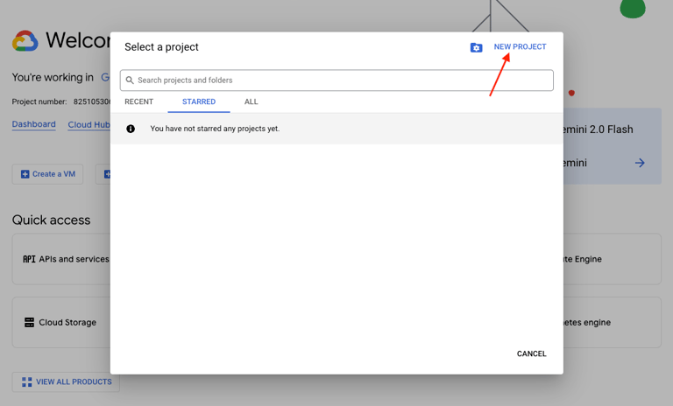Click the Gemini 2.0 Flash text
This screenshot has width=673, height=406.
coord(598,129)
